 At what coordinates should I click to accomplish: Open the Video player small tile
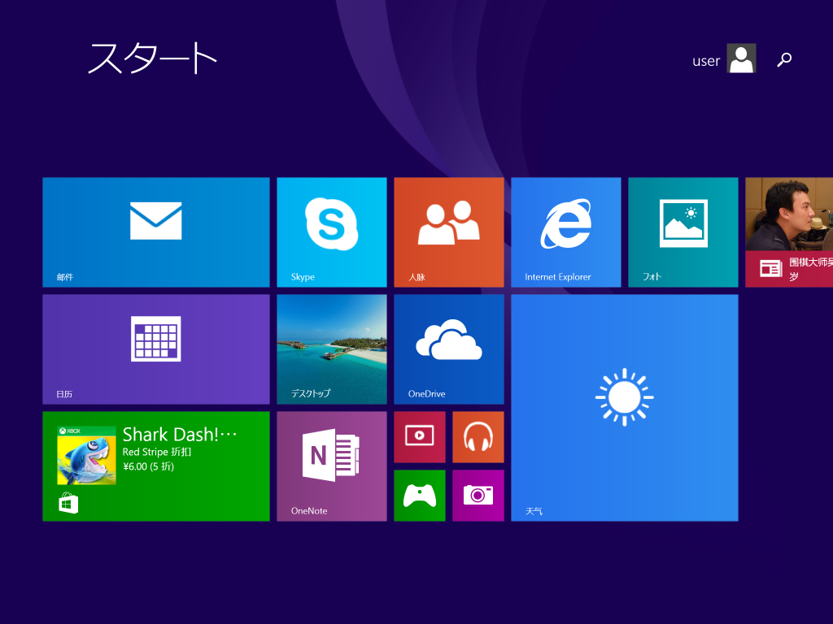coord(420,436)
